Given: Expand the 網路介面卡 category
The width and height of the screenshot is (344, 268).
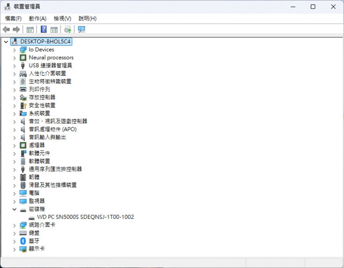Looking at the screenshot, I should pyautogui.click(x=14, y=225).
